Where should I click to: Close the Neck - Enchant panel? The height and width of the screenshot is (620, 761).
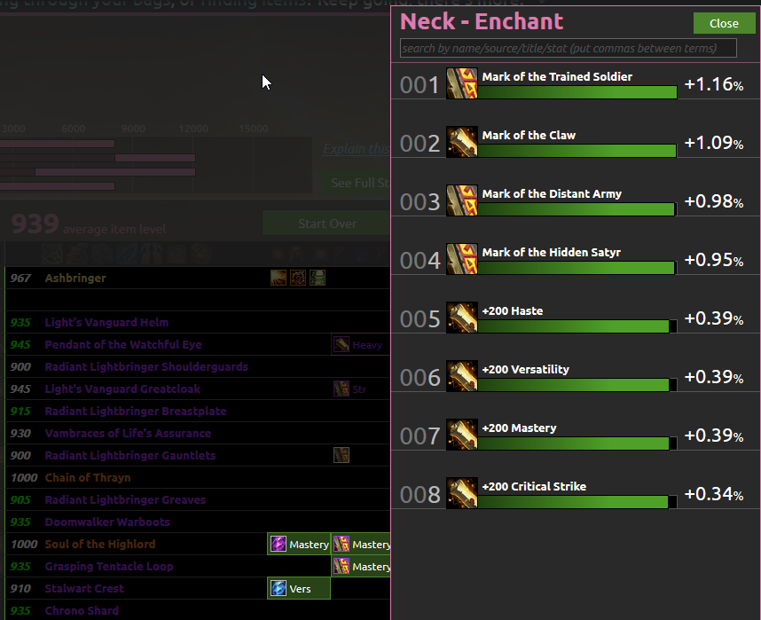(724, 23)
